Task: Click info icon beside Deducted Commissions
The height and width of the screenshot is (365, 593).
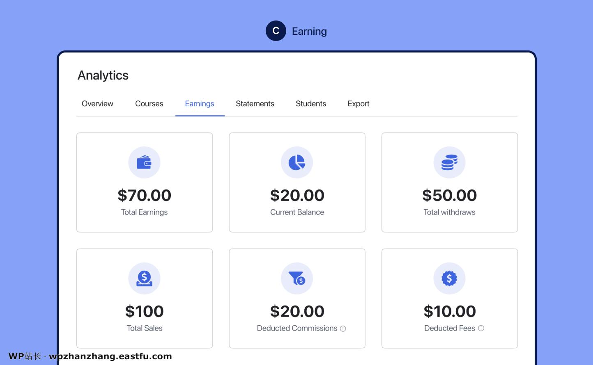Action: tap(343, 328)
